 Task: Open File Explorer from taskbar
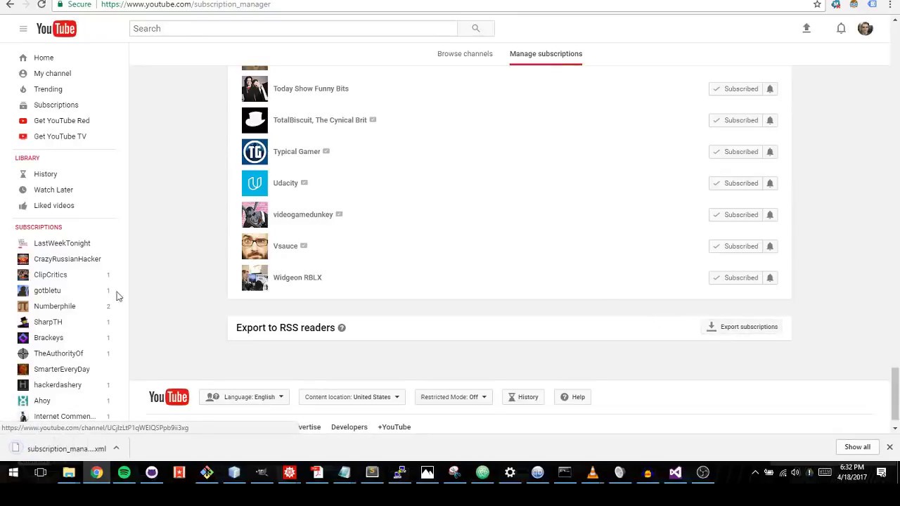69,472
